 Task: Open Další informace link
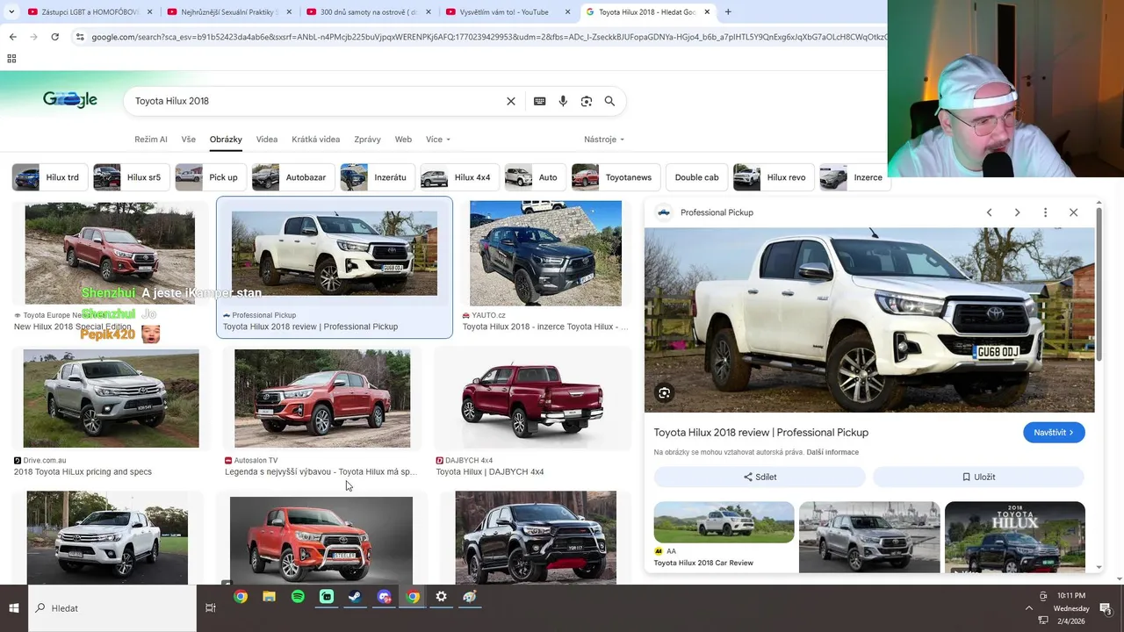pos(832,452)
